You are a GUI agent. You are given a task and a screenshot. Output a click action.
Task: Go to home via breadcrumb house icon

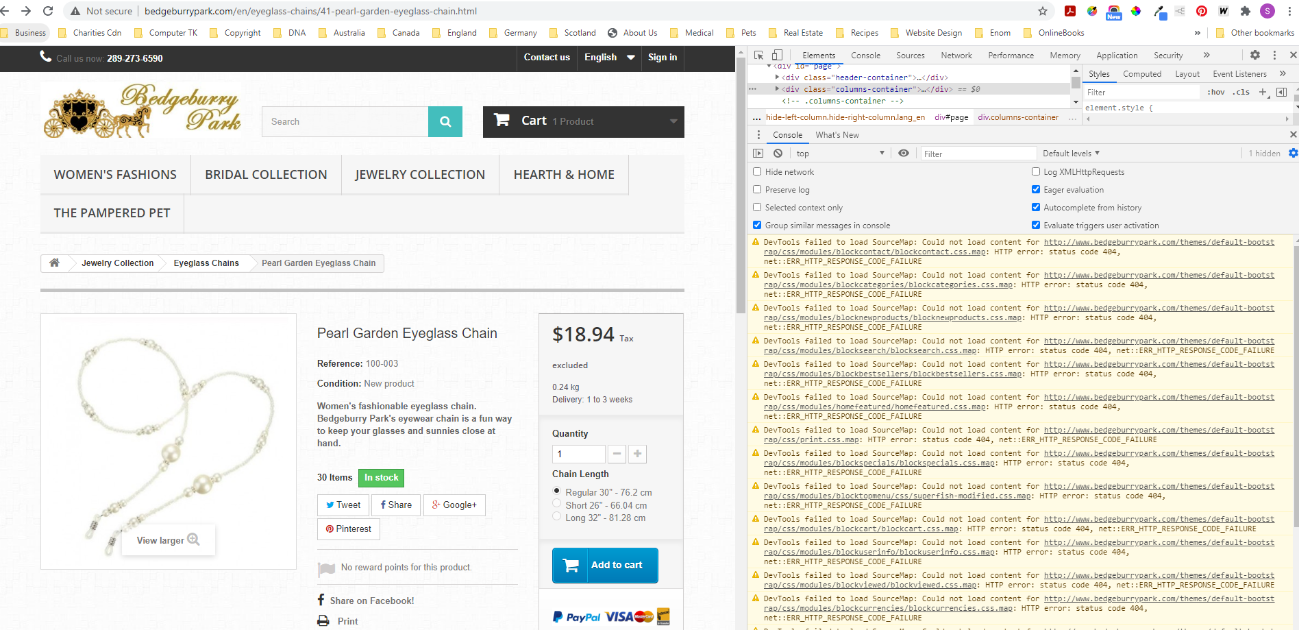coord(54,263)
